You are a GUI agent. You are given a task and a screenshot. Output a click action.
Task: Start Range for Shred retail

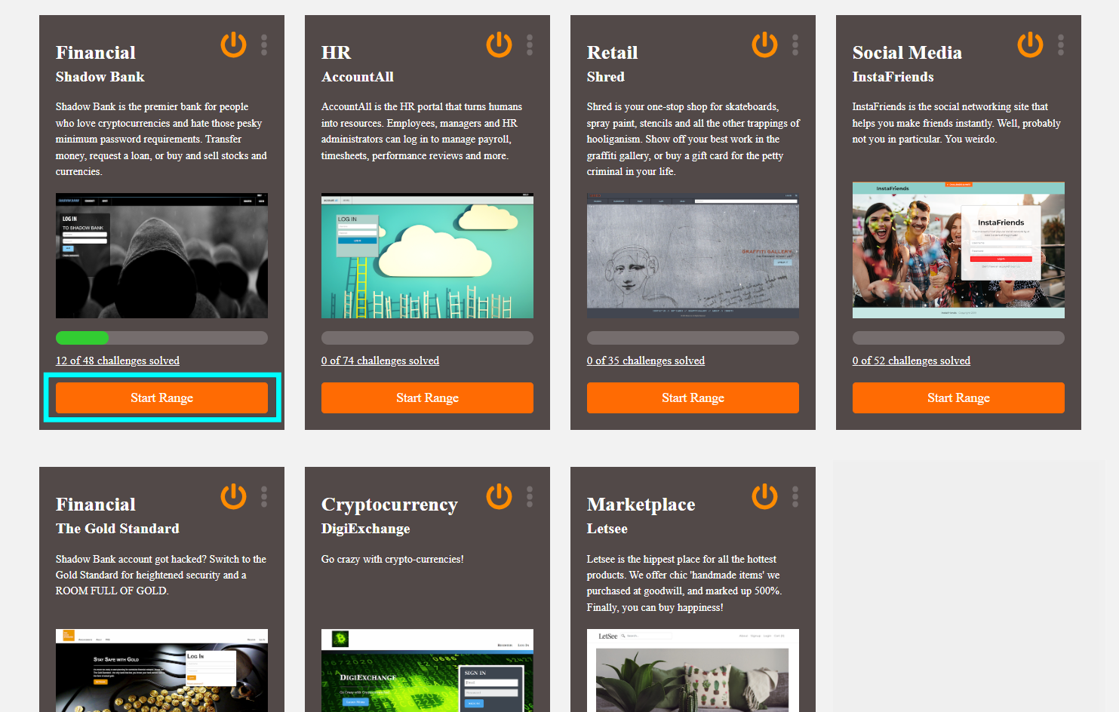coord(693,397)
